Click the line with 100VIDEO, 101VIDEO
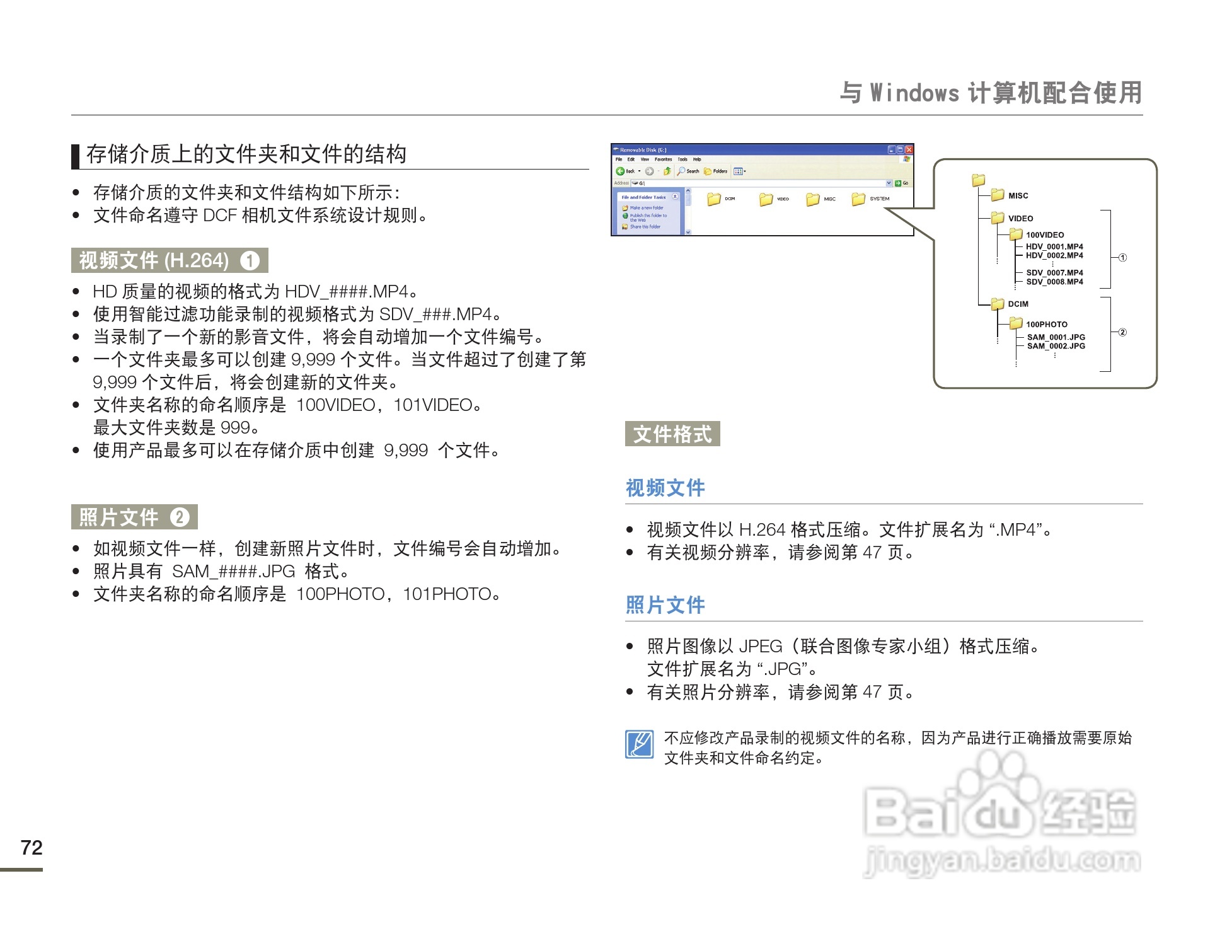This screenshot has height=929, width=1215. [288, 405]
